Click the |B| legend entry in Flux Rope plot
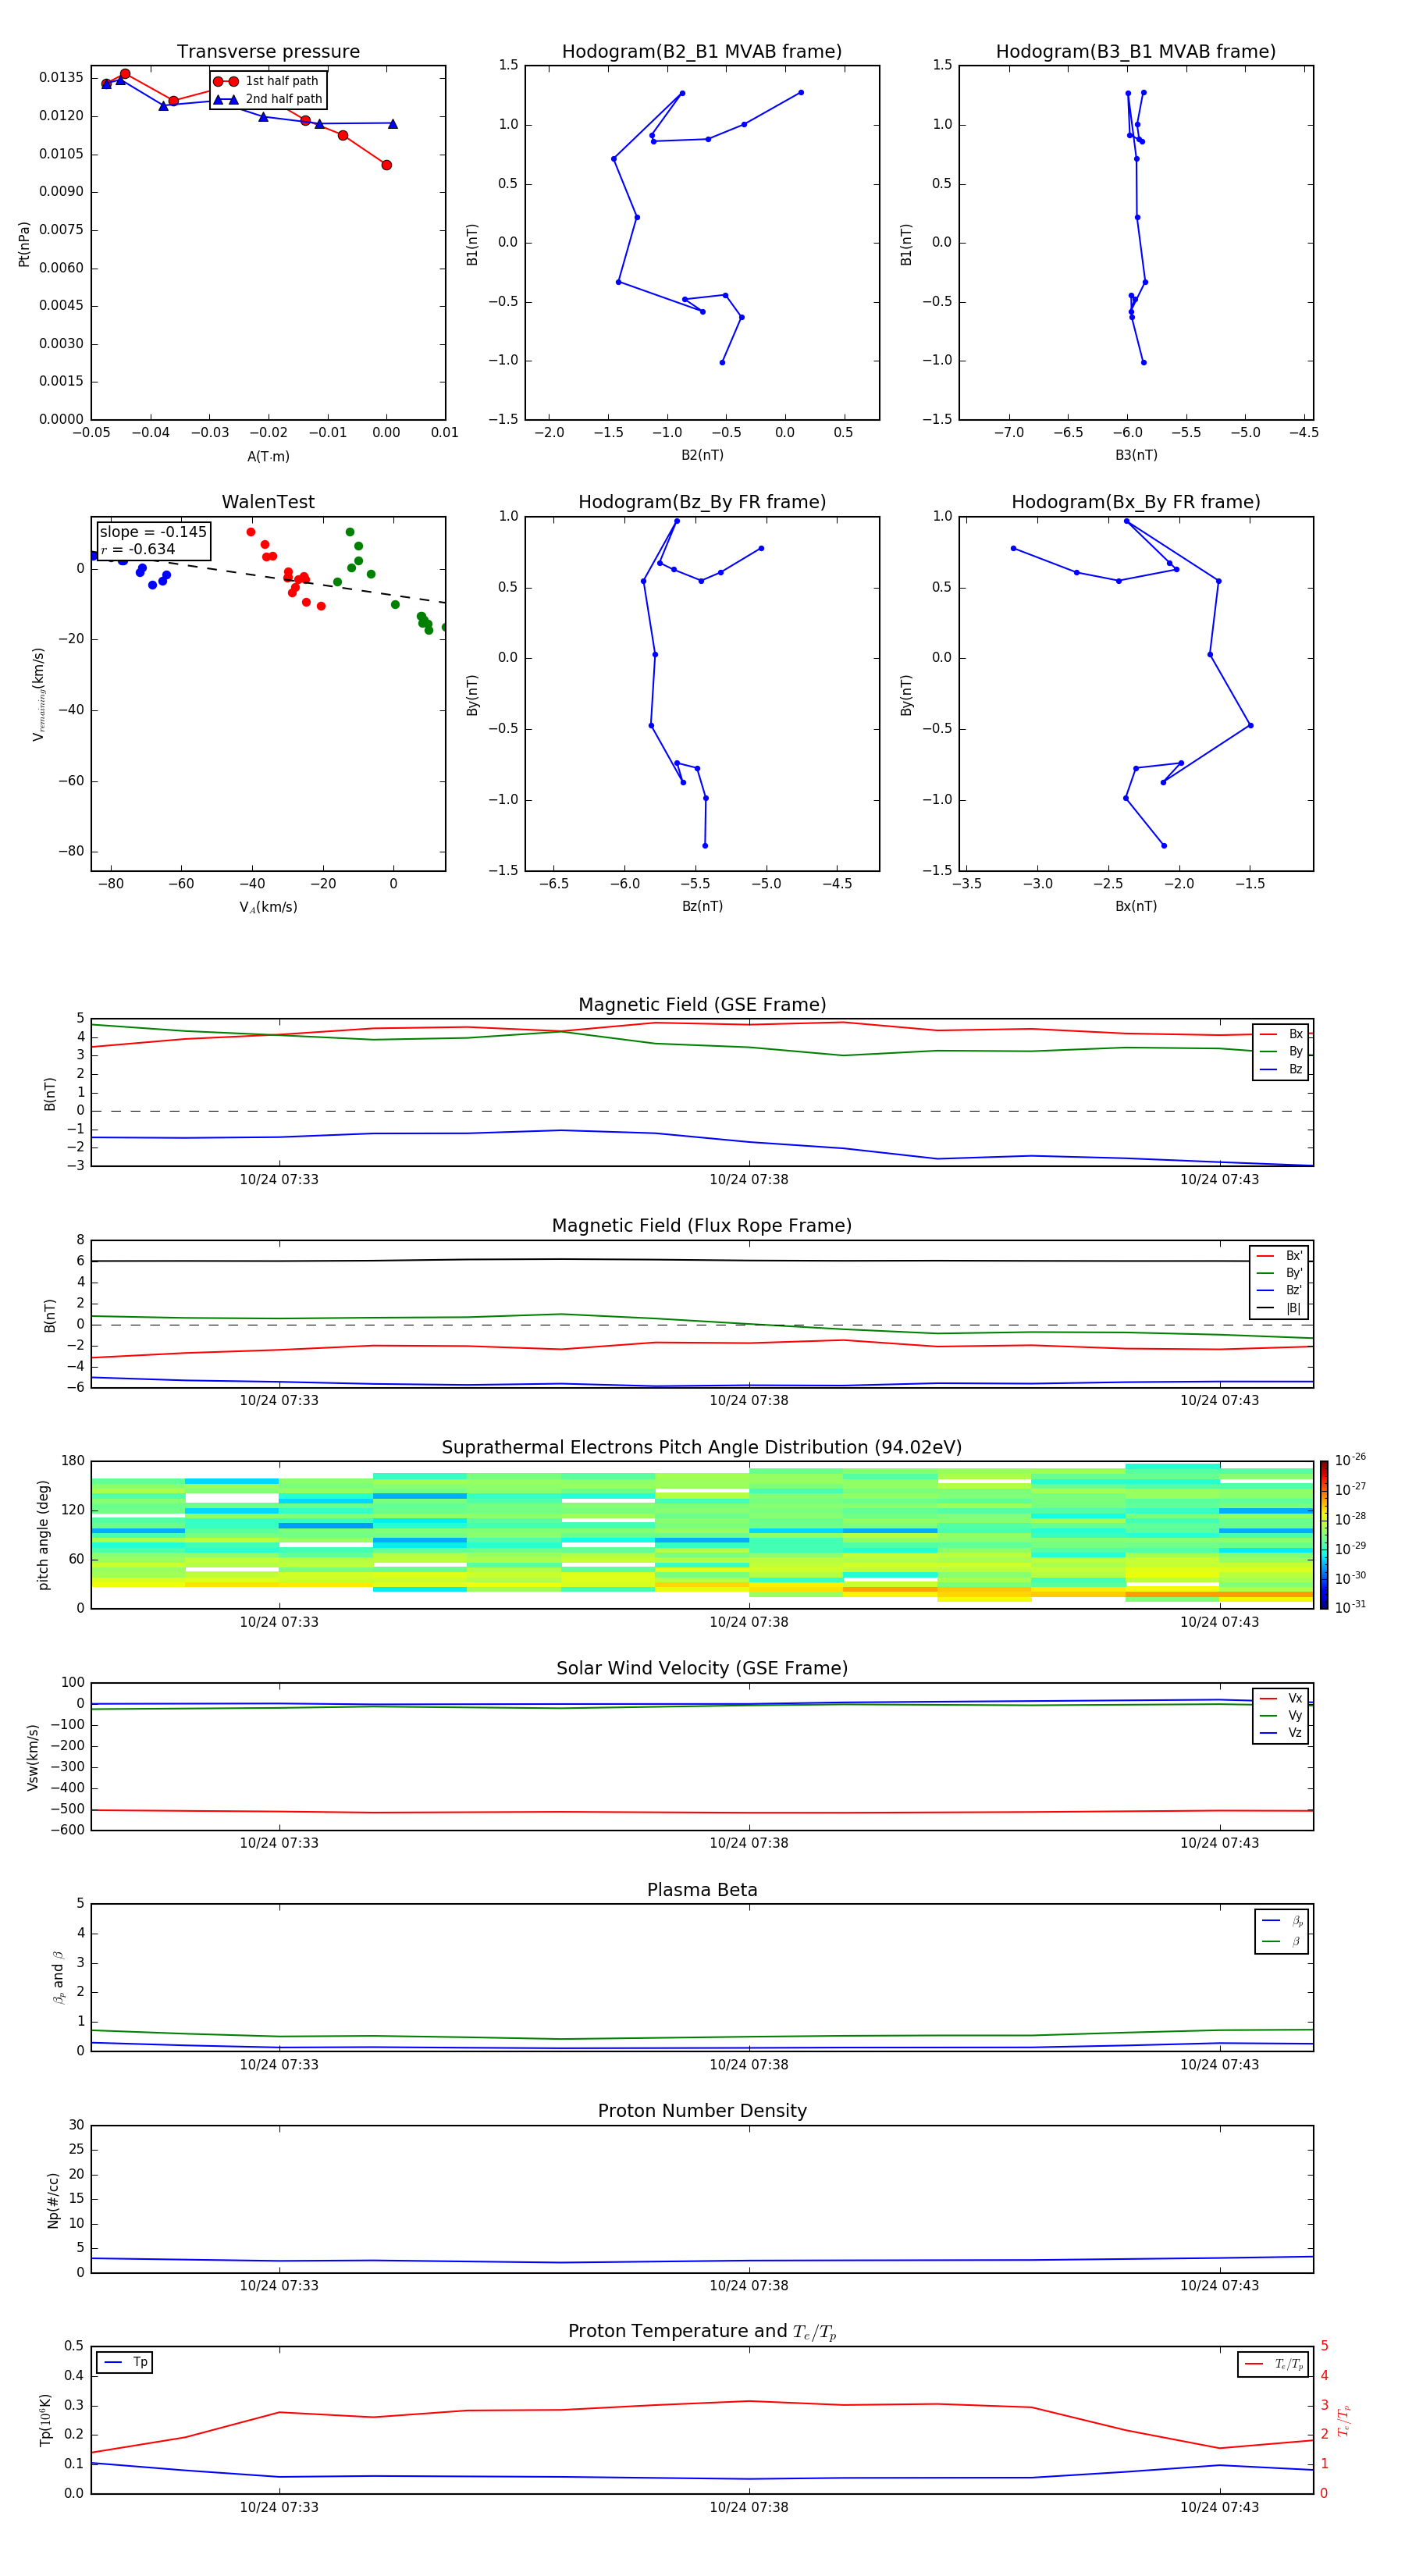Viewport: 1405px width, 2576px height. coord(1279,1308)
